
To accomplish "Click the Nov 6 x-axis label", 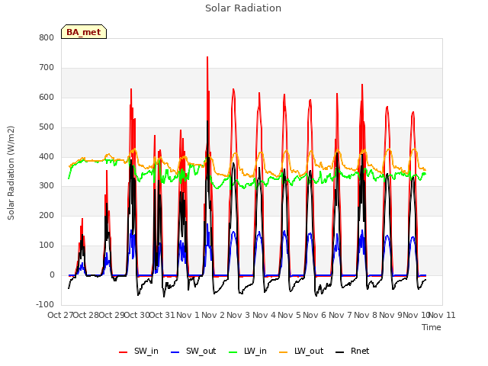I will 315,315.
